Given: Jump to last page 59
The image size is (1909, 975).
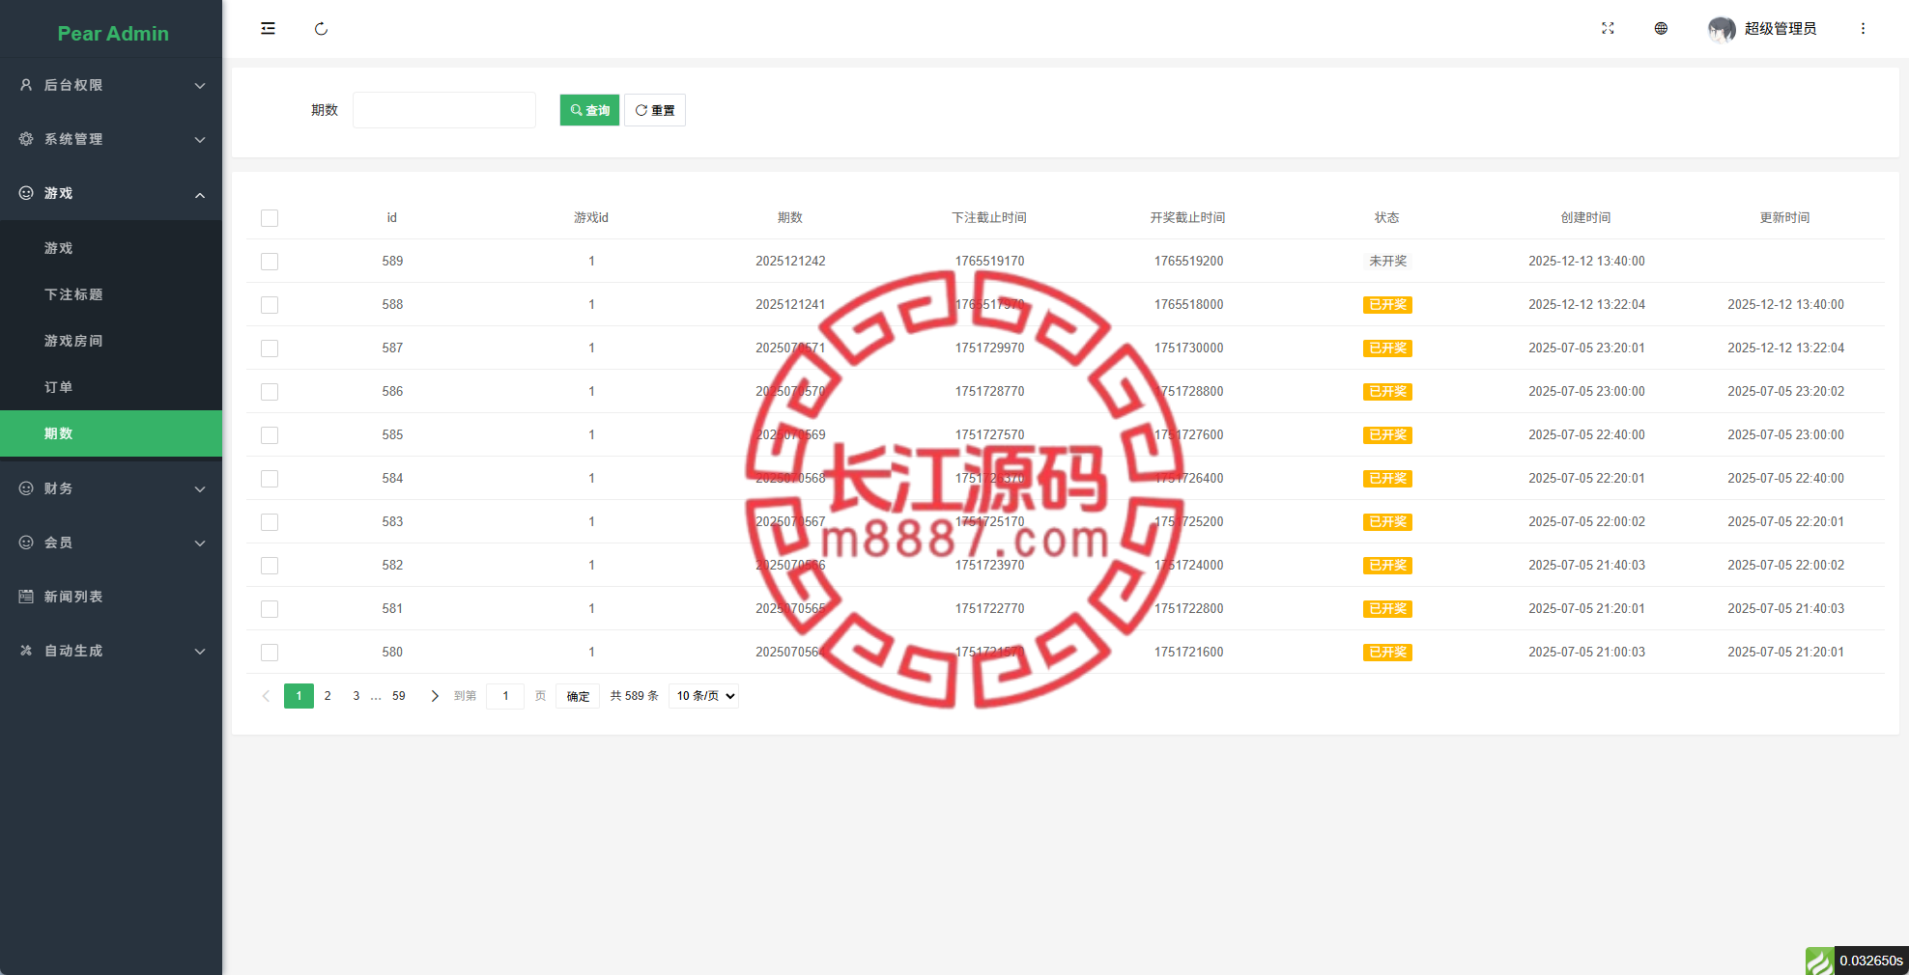Looking at the screenshot, I should (399, 696).
